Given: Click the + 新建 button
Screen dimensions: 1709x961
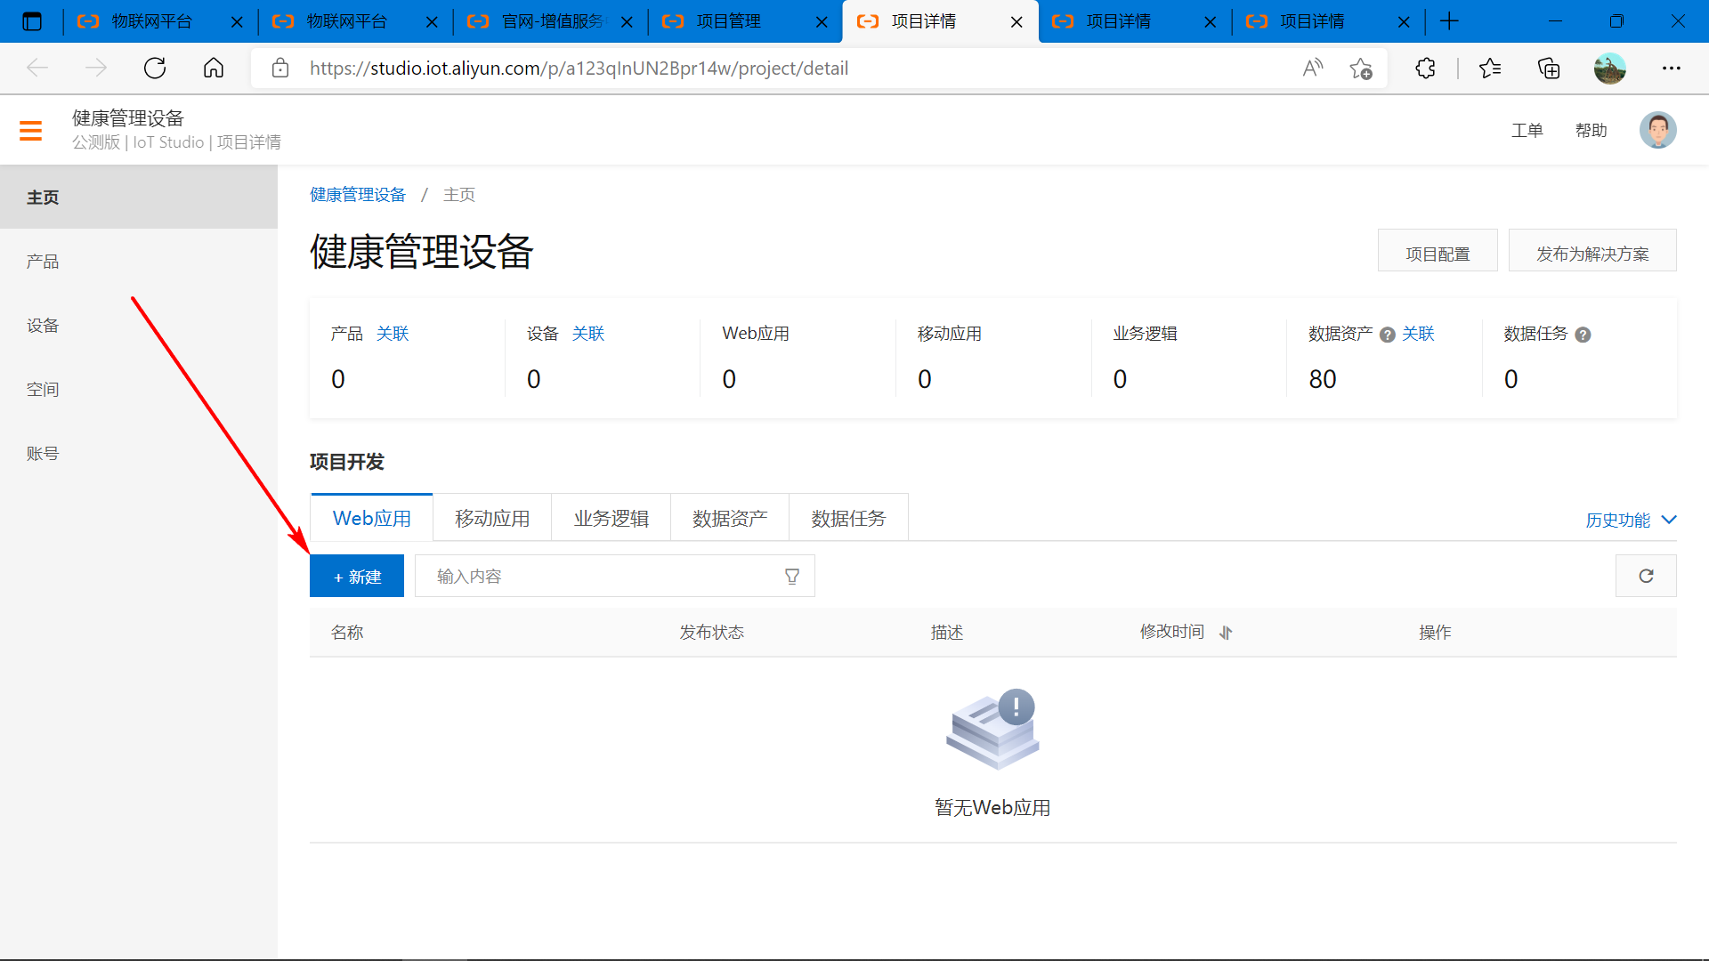Looking at the screenshot, I should click(357, 576).
